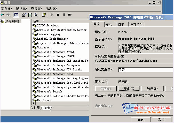
Task: Click the Restart Service toolbar icon
Action: [x=70, y=15]
